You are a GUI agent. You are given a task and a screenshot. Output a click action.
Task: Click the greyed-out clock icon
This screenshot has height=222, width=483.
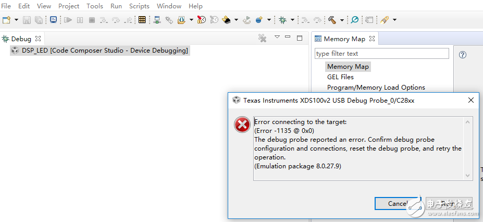[x=214, y=20]
